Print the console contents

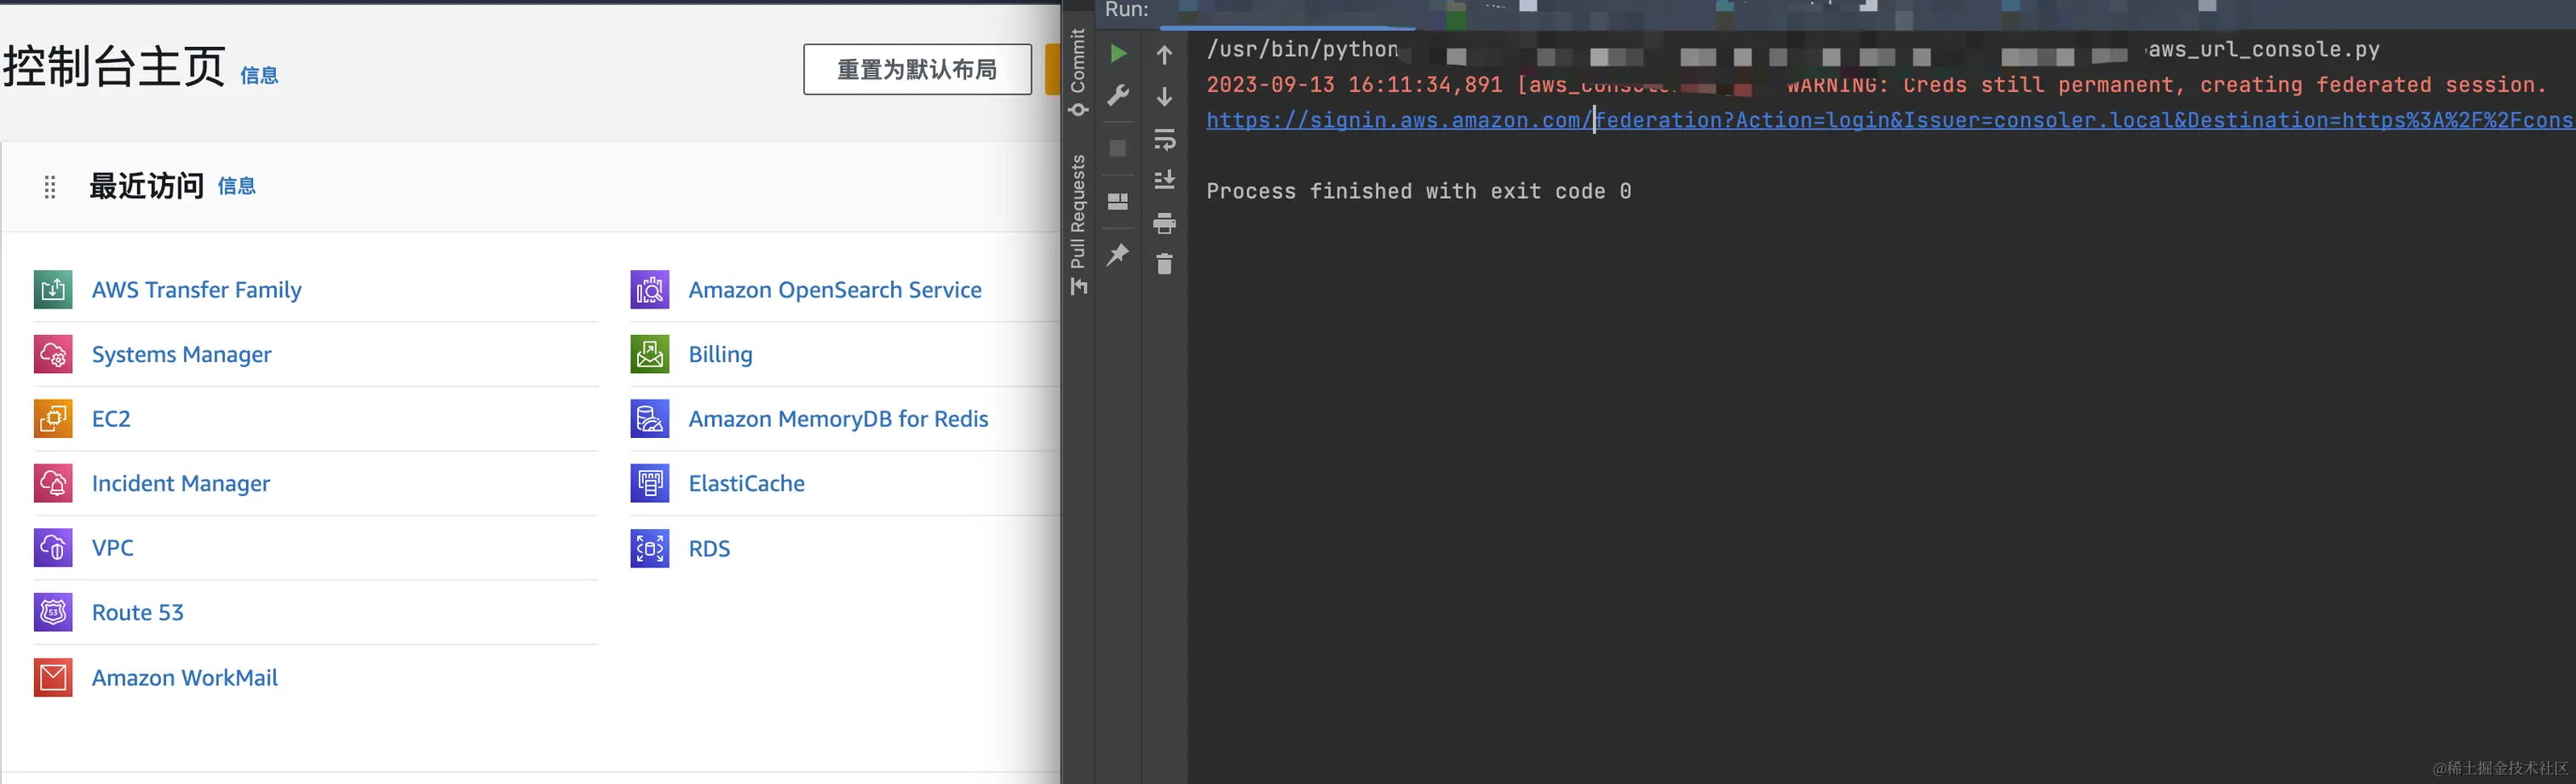[x=1164, y=223]
